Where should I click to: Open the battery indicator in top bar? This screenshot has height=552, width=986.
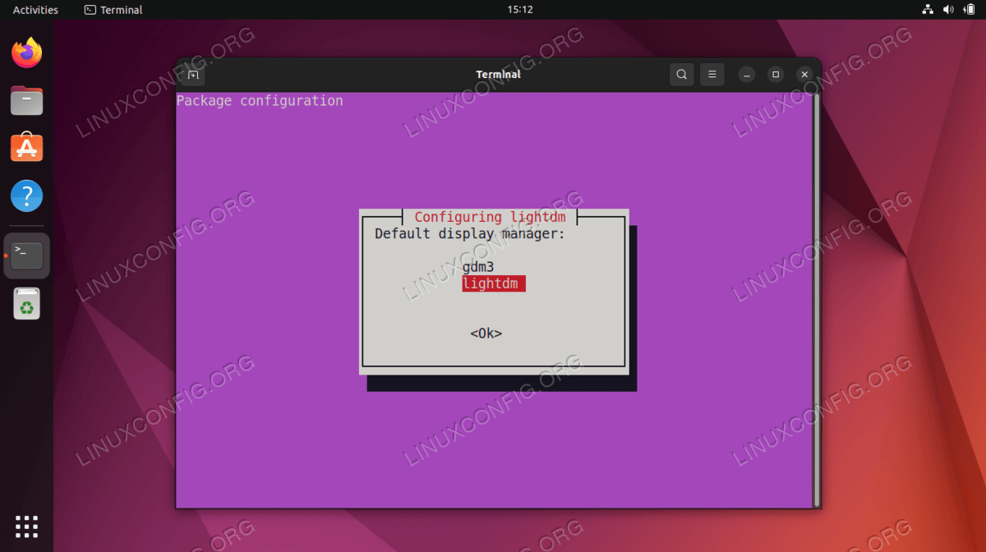pos(969,10)
